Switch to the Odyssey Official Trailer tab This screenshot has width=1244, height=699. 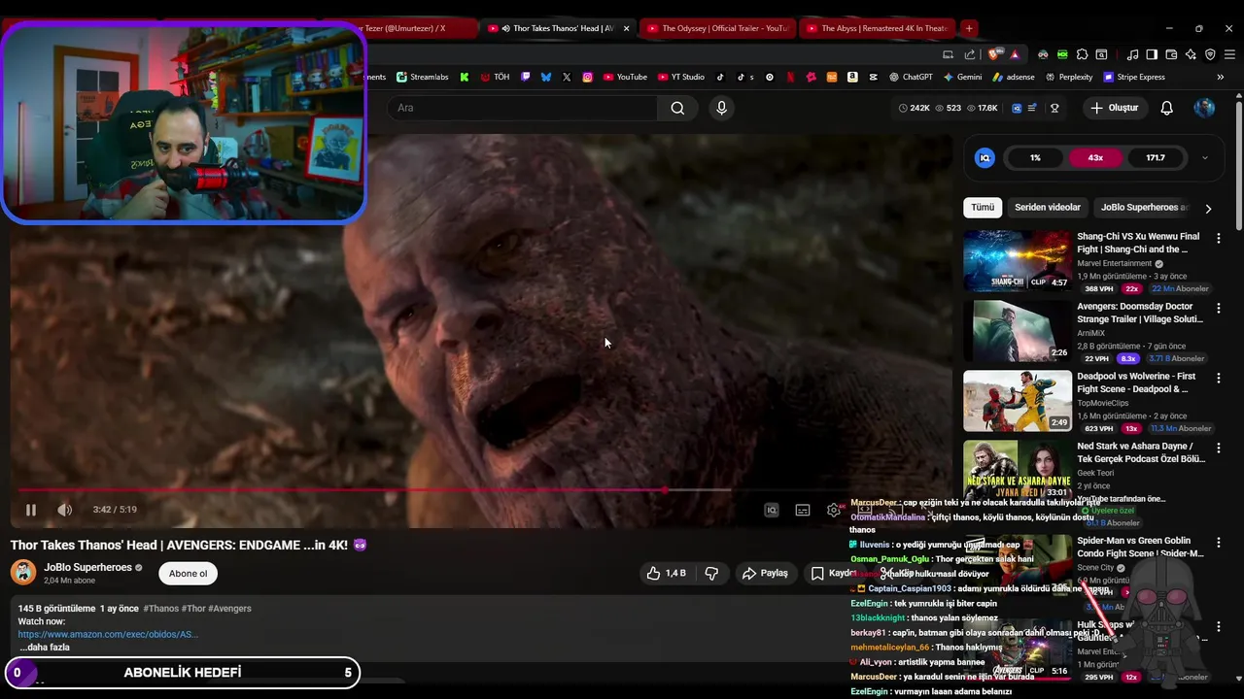(717, 28)
